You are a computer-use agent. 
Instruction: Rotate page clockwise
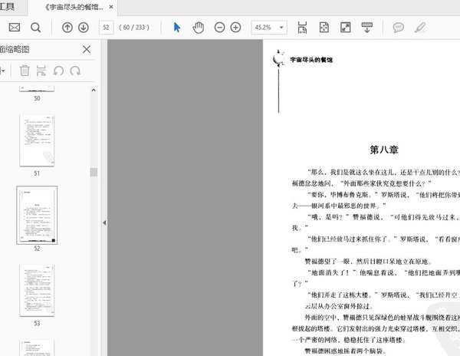[x=75, y=71]
